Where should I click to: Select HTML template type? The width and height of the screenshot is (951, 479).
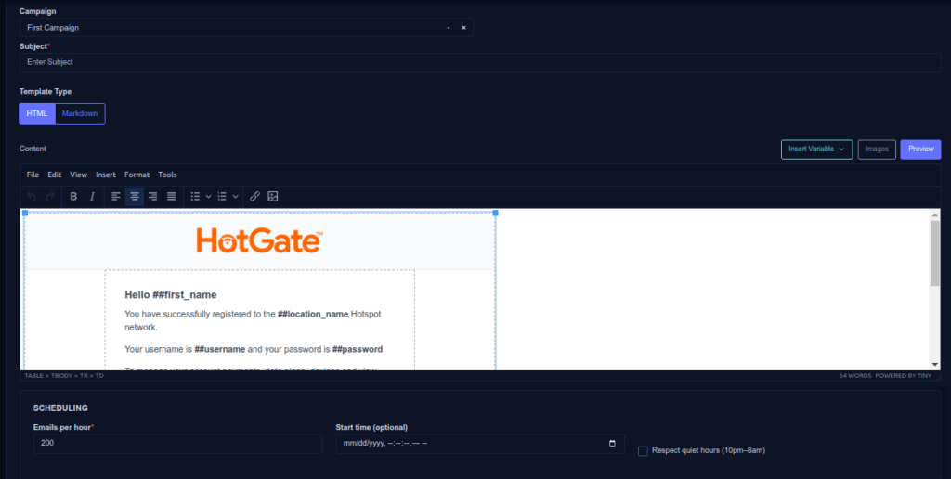tap(37, 113)
